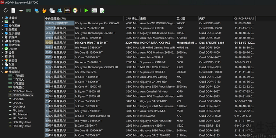Viewport: 276px width, 138px height.
Task: Select the CPU PhotoWorxx benchmark
Action: click(x=21, y=95)
